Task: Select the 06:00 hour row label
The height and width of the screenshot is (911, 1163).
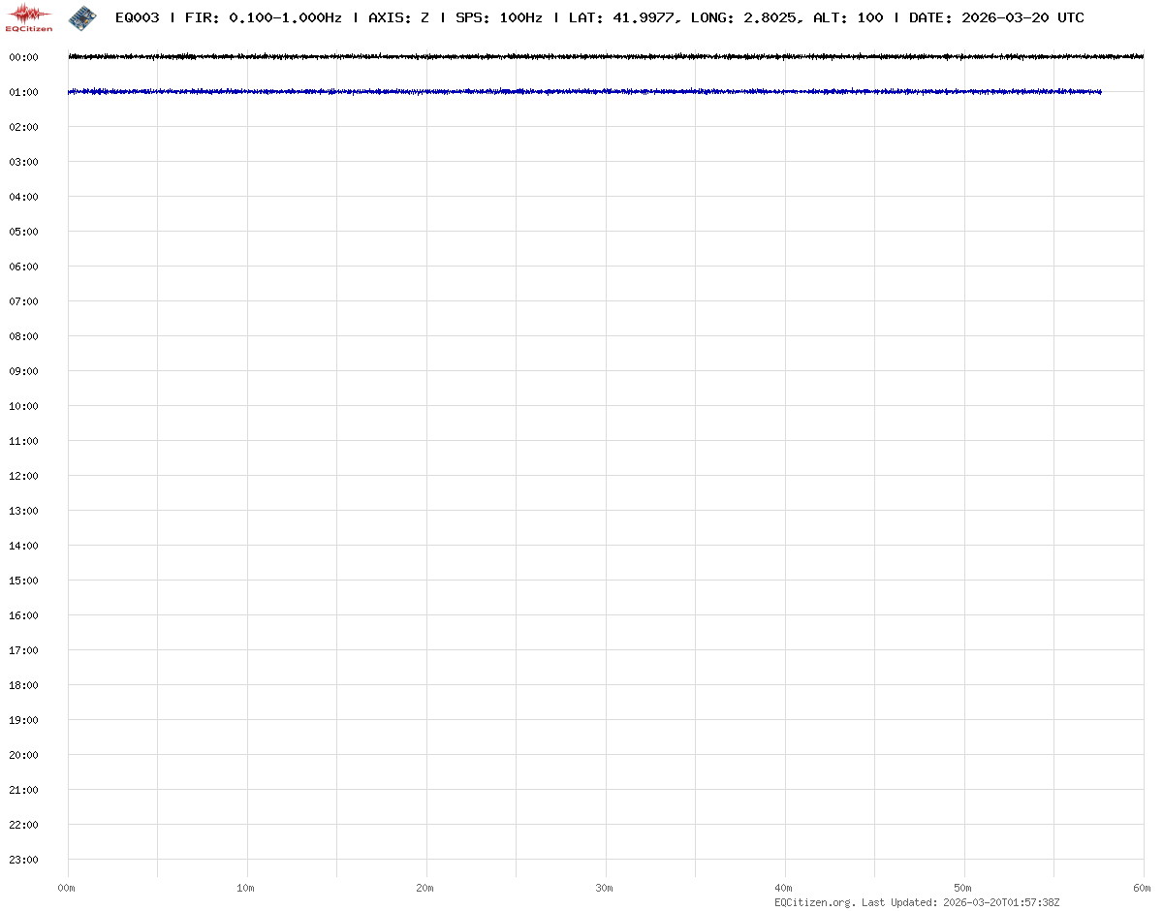Action: [x=23, y=267]
